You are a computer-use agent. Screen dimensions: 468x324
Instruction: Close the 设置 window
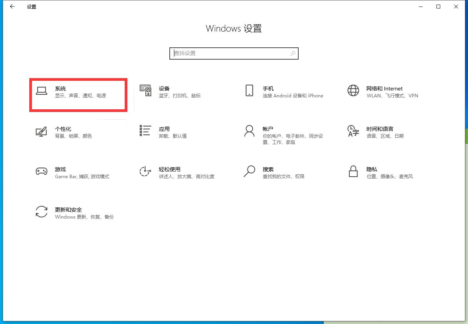456,7
